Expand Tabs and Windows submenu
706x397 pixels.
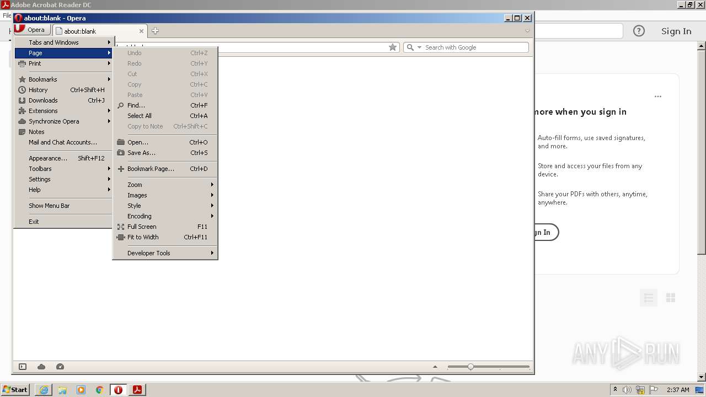tap(64, 42)
